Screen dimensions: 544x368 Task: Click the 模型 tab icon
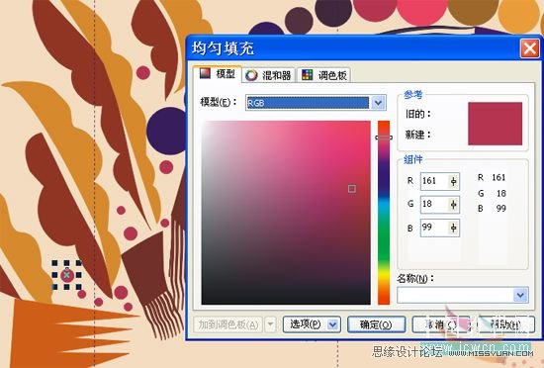[205, 73]
